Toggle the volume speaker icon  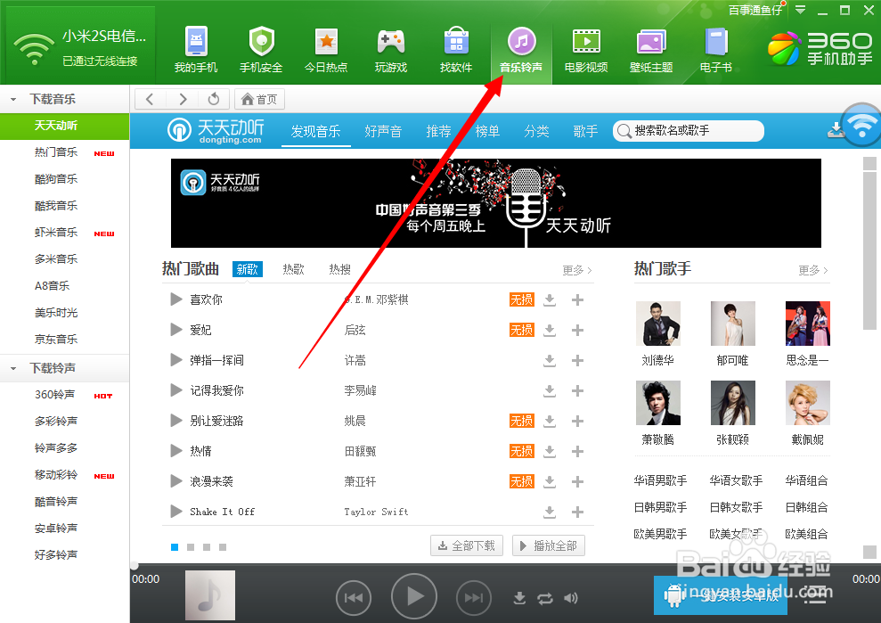570,598
